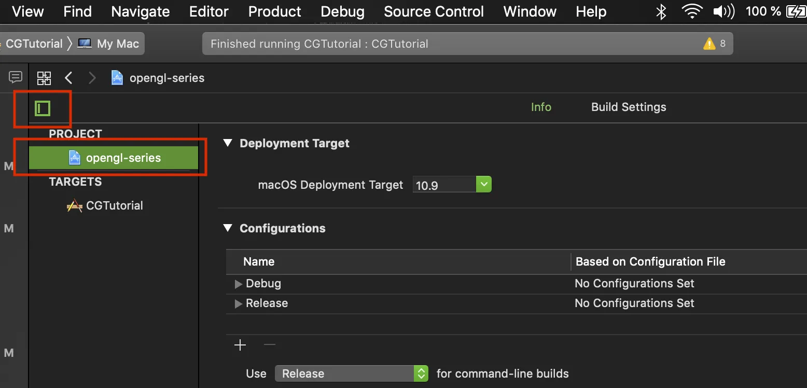Switch to the Build Settings tab

(x=629, y=107)
